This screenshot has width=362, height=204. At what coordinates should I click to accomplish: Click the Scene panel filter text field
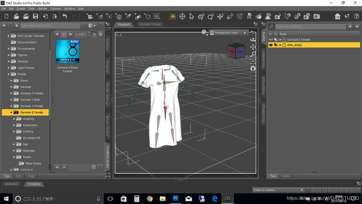pos(311,27)
